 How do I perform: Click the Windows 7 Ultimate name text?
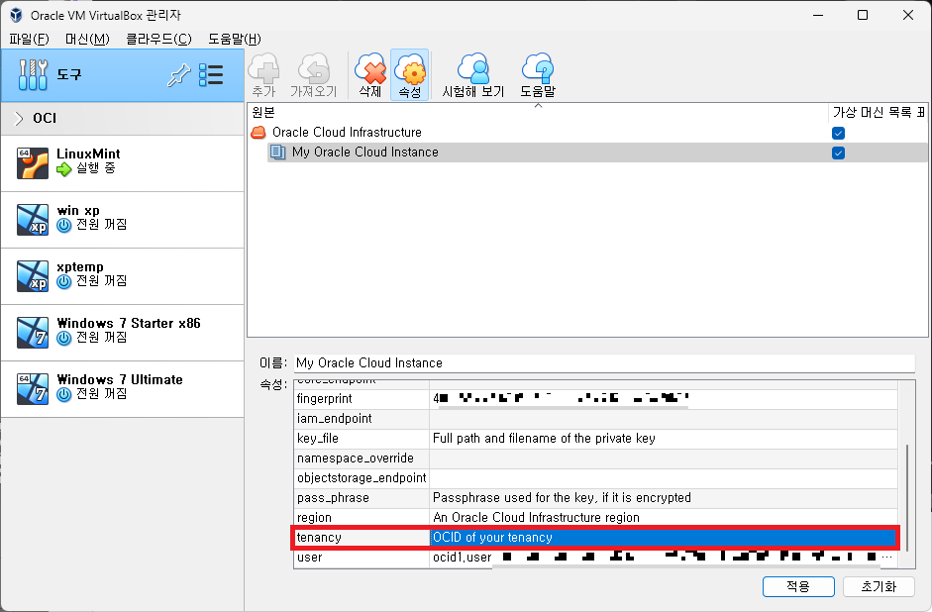120,379
